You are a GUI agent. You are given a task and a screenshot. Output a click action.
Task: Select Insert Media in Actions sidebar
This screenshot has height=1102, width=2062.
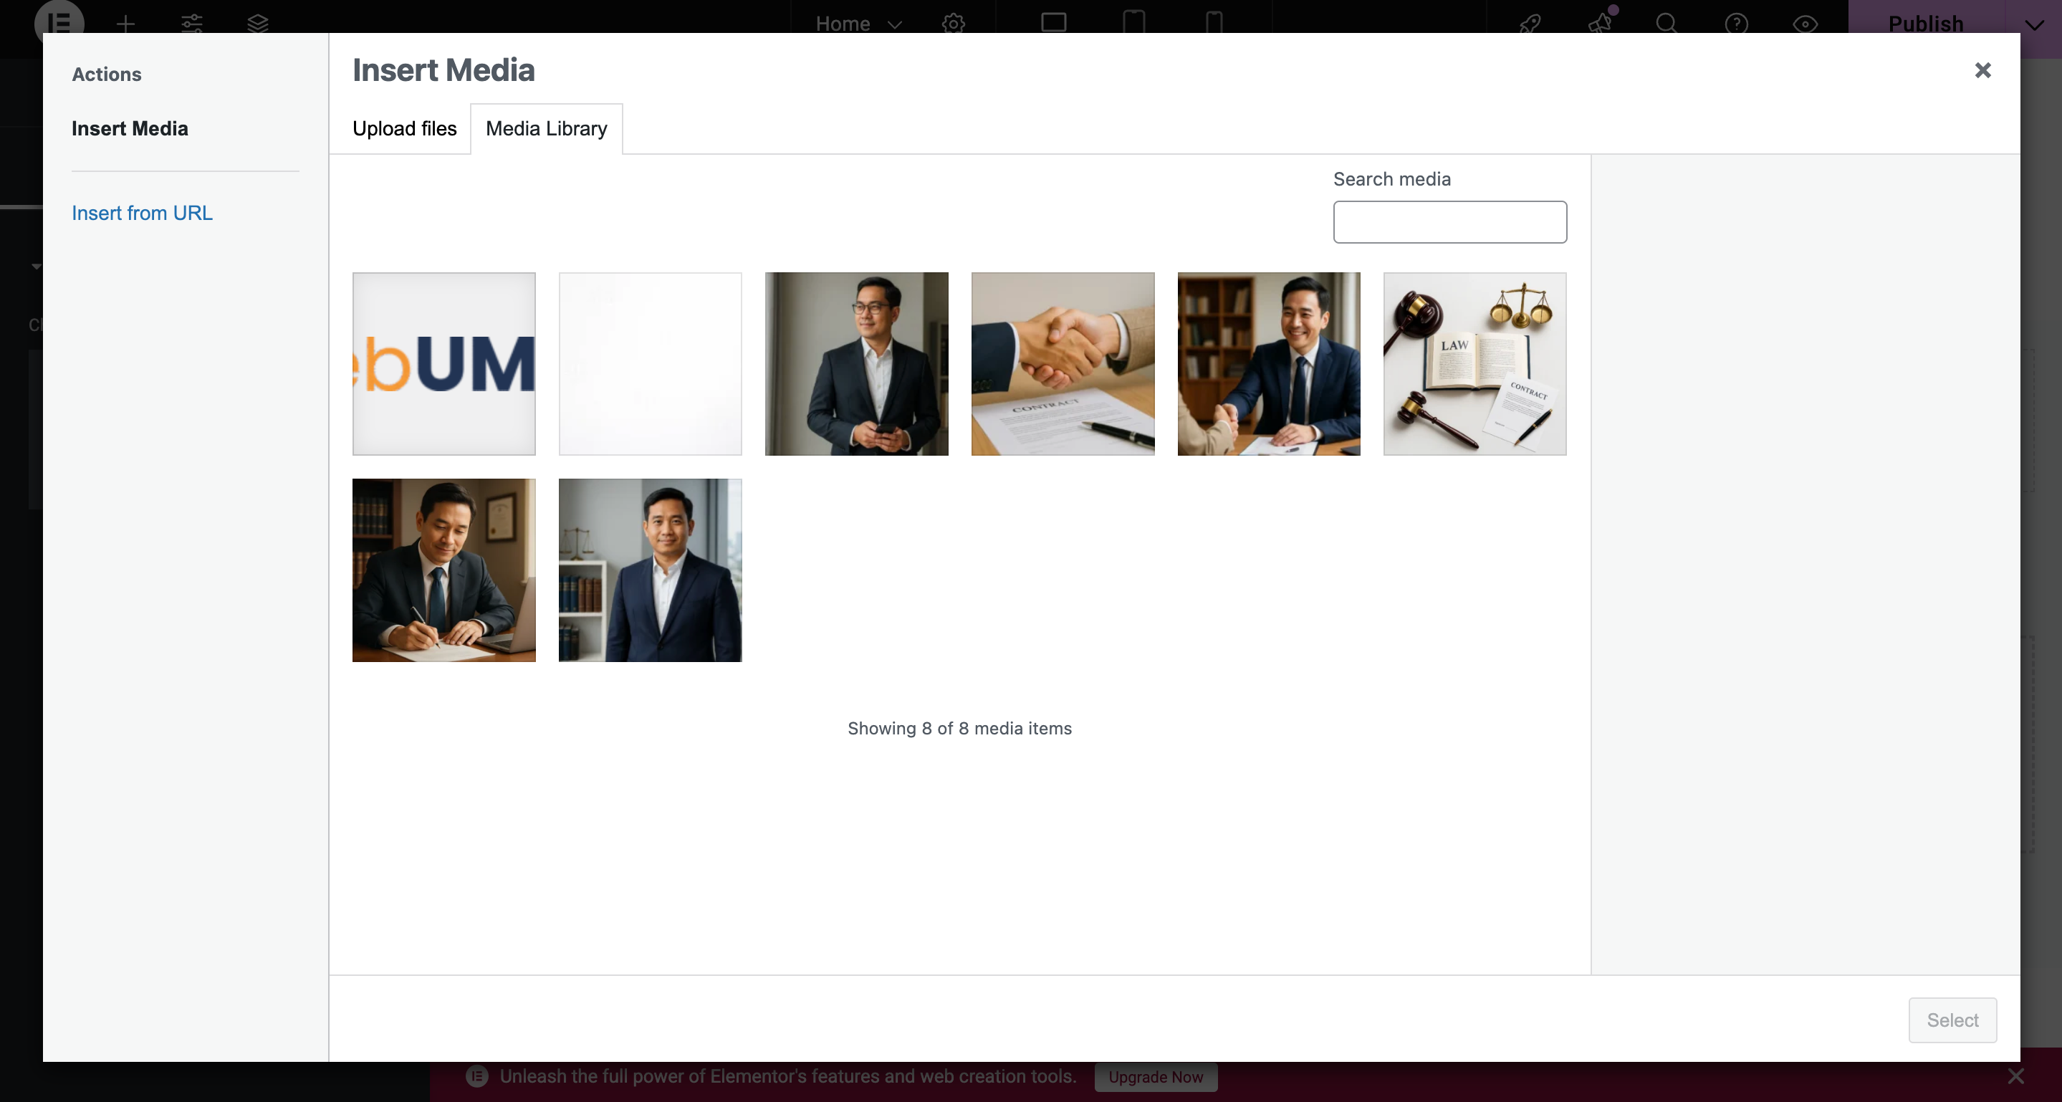(130, 129)
